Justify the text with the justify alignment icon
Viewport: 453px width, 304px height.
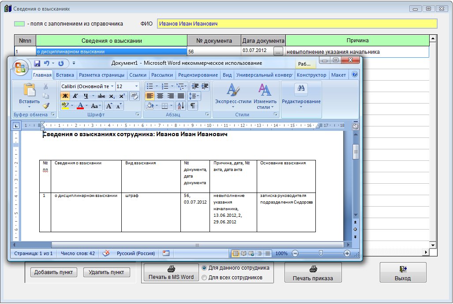[181, 96]
